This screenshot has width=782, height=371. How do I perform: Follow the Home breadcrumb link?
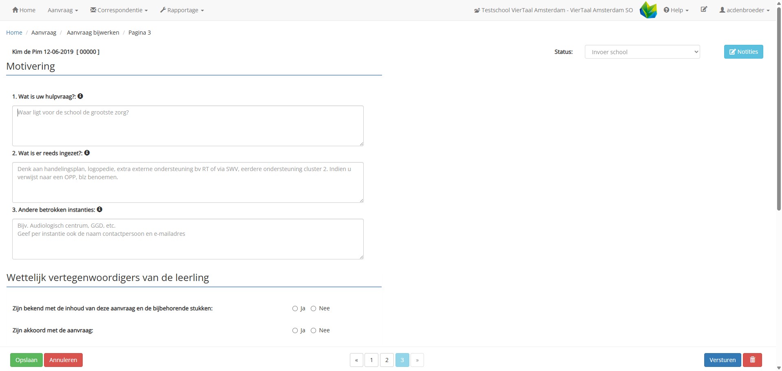tap(14, 33)
